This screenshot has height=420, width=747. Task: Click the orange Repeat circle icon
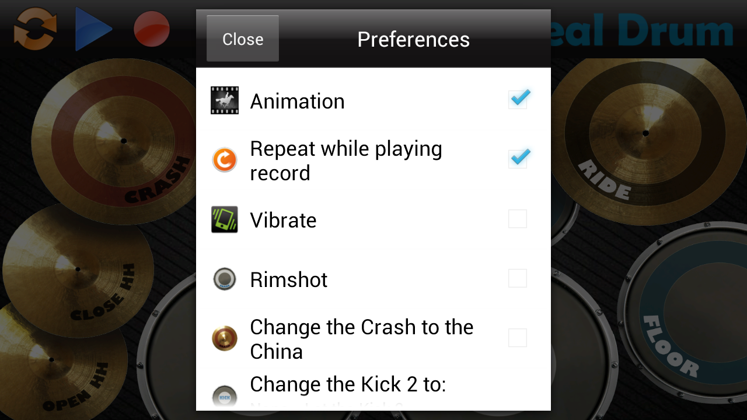224,159
